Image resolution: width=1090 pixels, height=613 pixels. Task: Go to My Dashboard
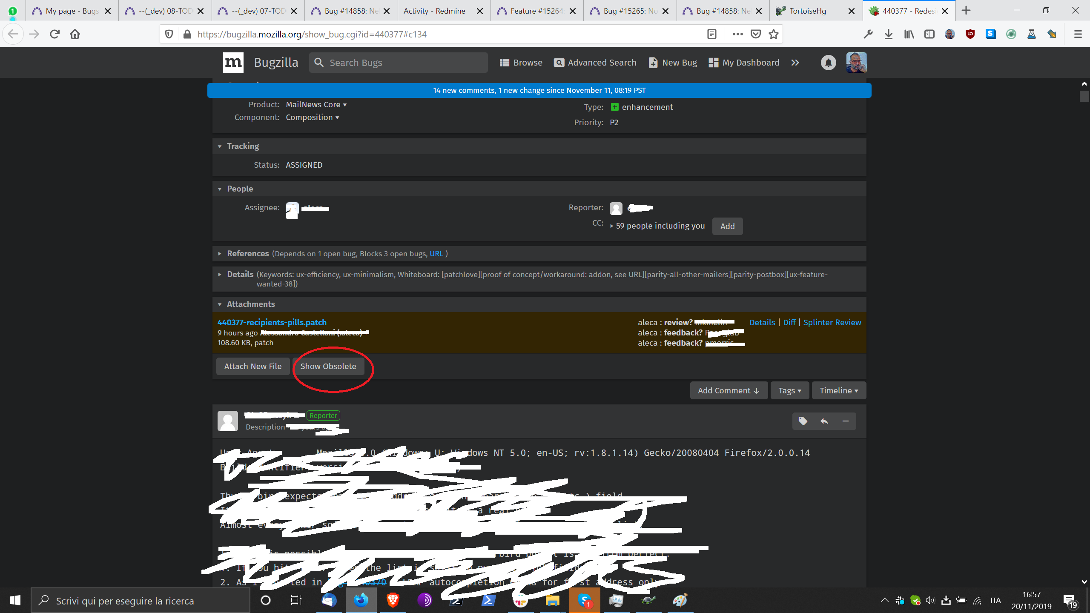[x=744, y=63]
